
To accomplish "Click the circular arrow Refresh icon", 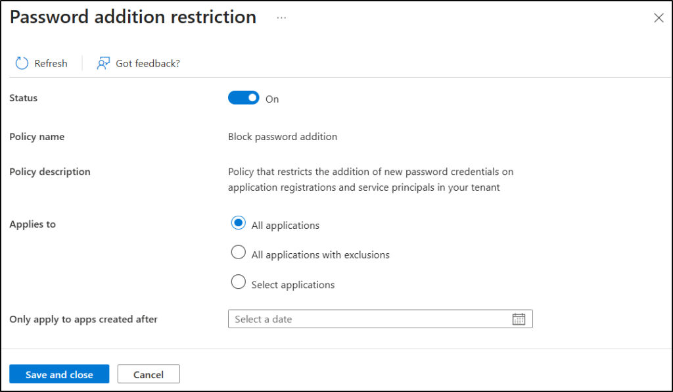I will pos(22,63).
